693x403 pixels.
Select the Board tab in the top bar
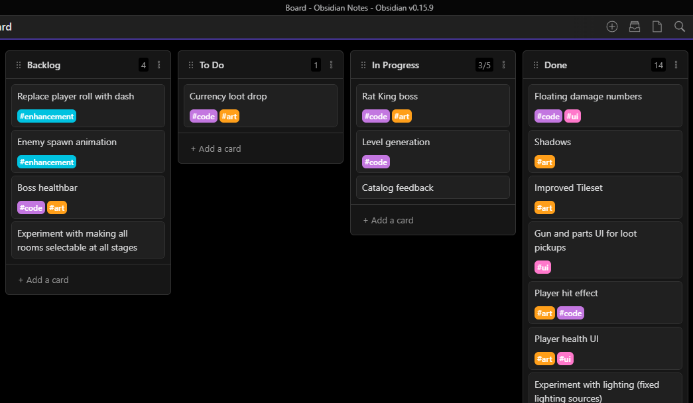pyautogui.click(x=5, y=27)
